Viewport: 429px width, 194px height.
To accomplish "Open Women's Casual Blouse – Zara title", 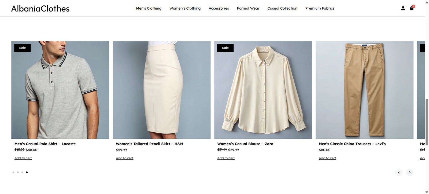I will point(245,144).
